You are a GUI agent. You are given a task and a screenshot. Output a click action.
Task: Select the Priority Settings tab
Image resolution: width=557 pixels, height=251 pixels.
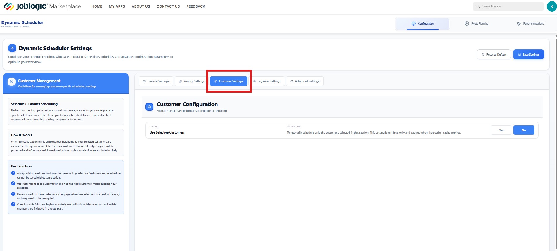tap(192, 81)
